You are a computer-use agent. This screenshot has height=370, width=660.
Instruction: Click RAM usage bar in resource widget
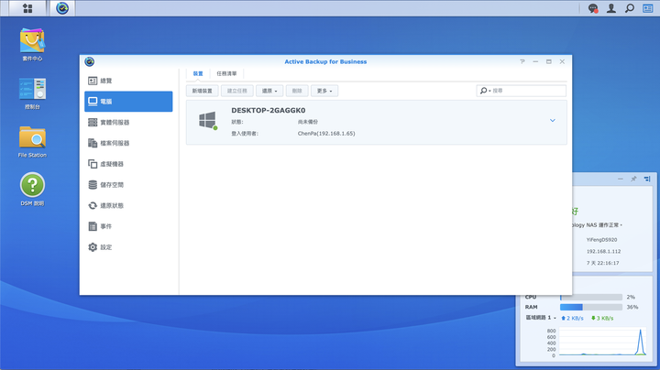(x=591, y=307)
